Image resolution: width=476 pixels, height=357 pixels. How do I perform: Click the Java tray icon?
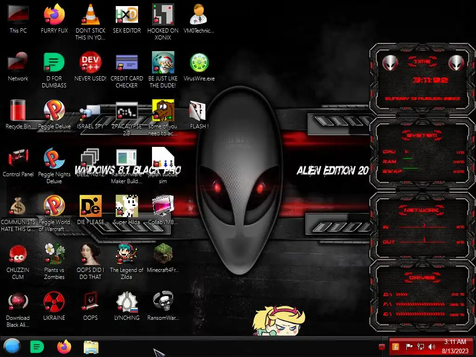[396, 346]
